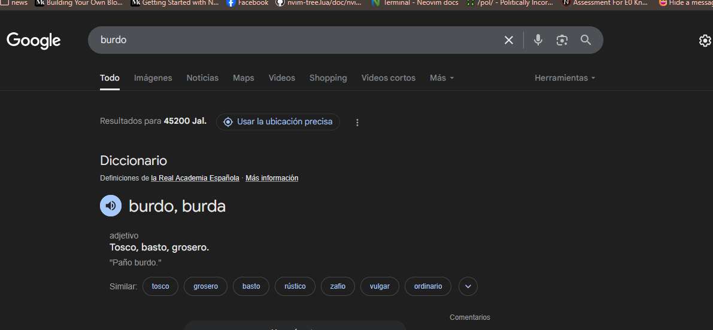713x330 pixels.
Task: Open the Herramientas dropdown
Action: 565,78
